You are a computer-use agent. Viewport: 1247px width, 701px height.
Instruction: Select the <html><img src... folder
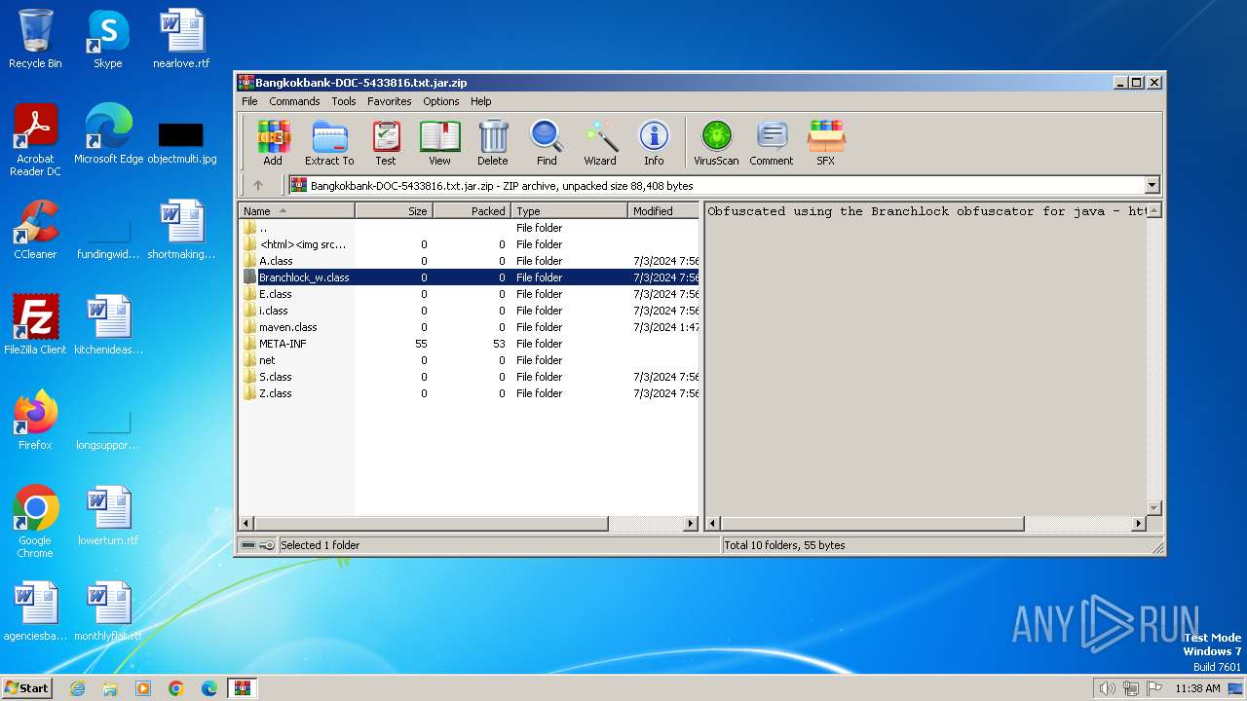click(470, 244)
